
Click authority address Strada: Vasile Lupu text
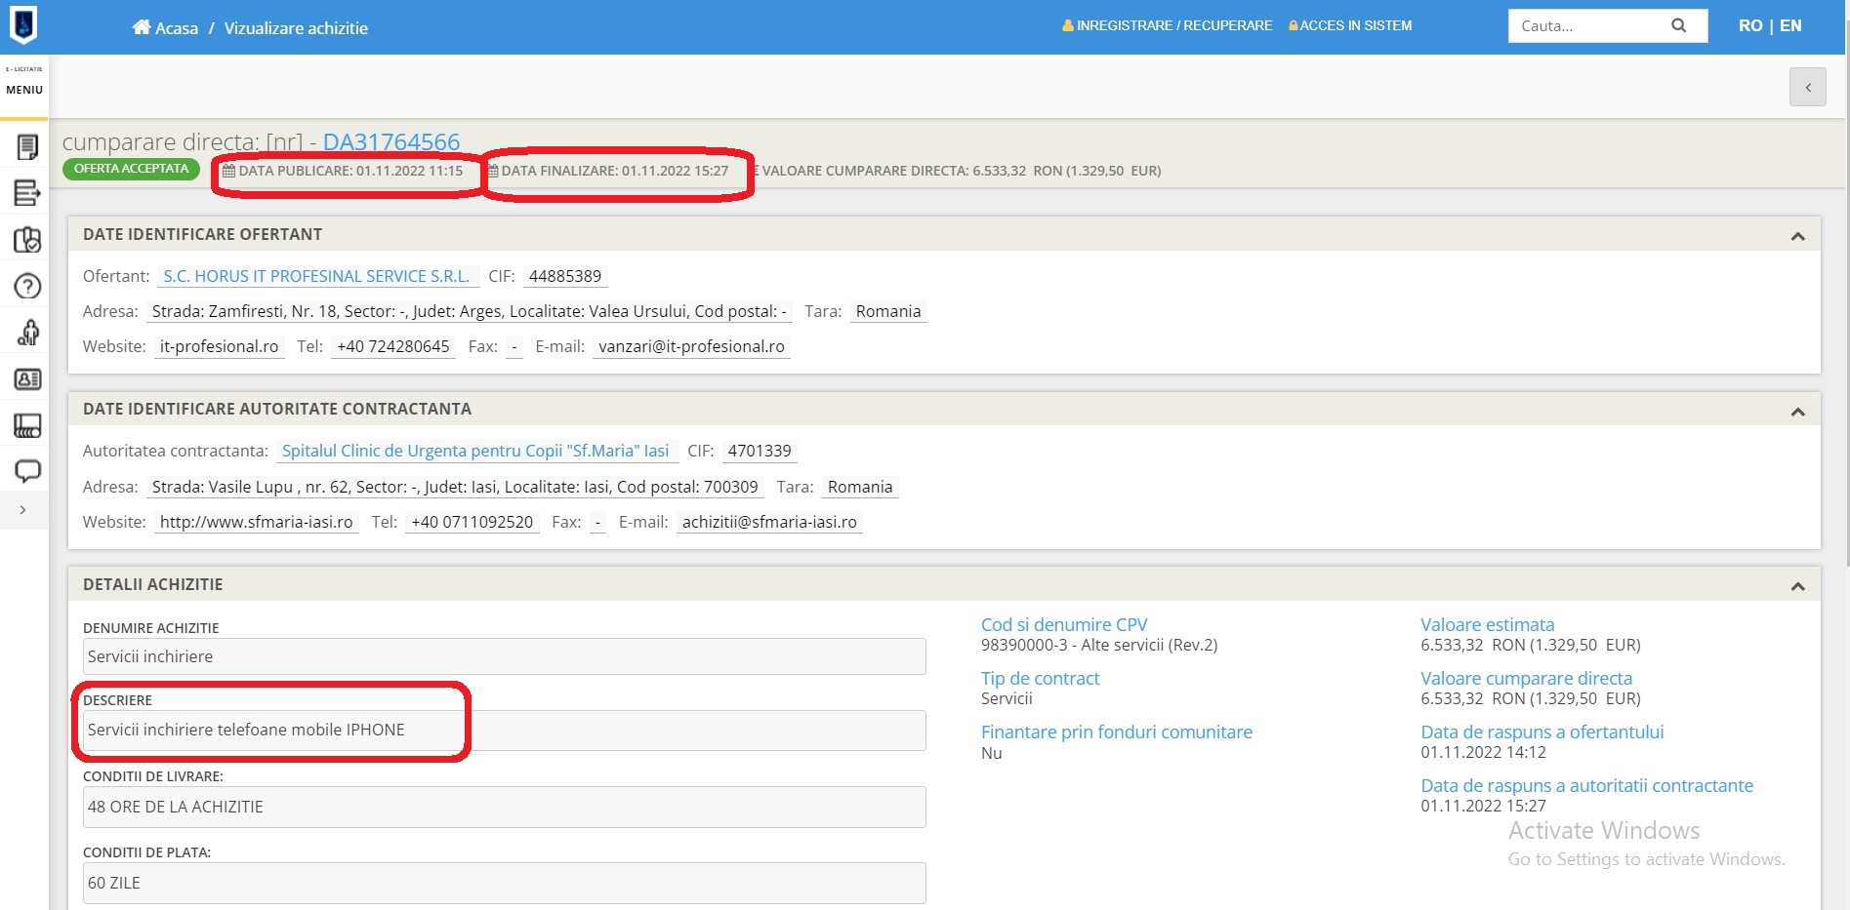tap(455, 487)
